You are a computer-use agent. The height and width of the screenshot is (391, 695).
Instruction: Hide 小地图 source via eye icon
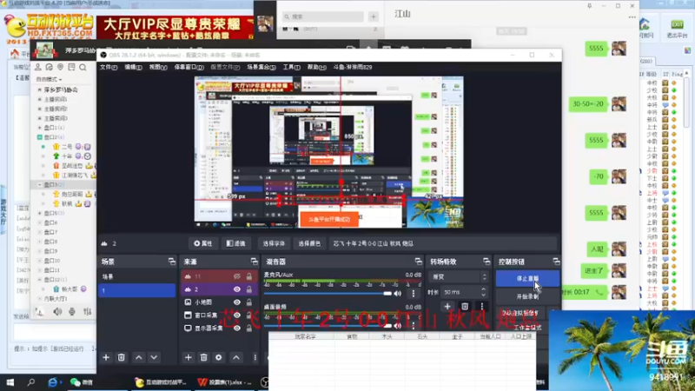tap(237, 302)
